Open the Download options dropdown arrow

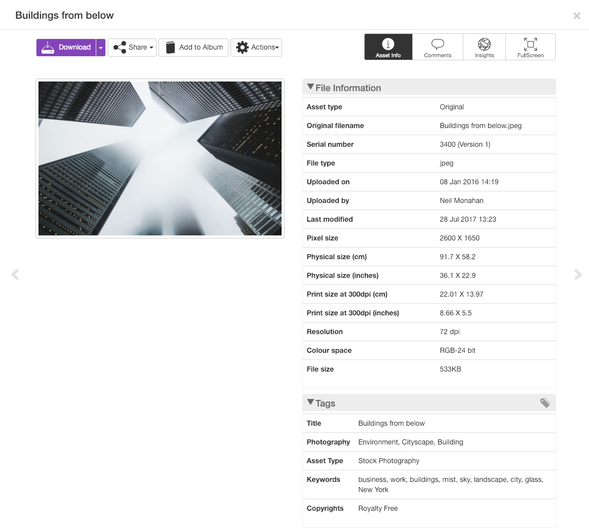pyautogui.click(x=101, y=47)
